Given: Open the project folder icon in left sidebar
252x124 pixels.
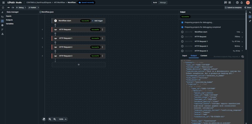Looking at the screenshot, I should [3, 17].
